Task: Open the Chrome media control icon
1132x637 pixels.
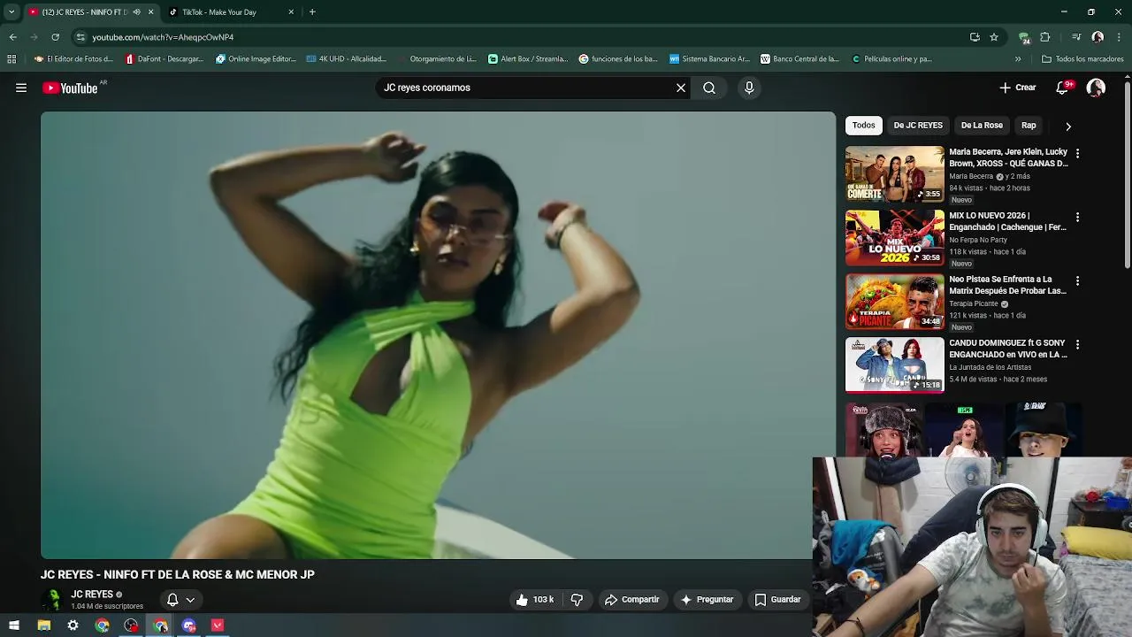Action: pos(1076,37)
